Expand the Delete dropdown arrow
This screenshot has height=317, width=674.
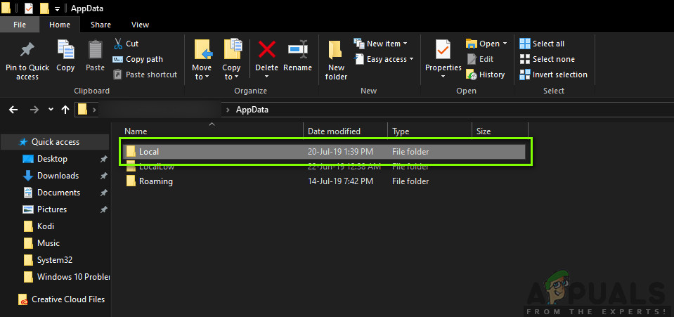[266, 77]
